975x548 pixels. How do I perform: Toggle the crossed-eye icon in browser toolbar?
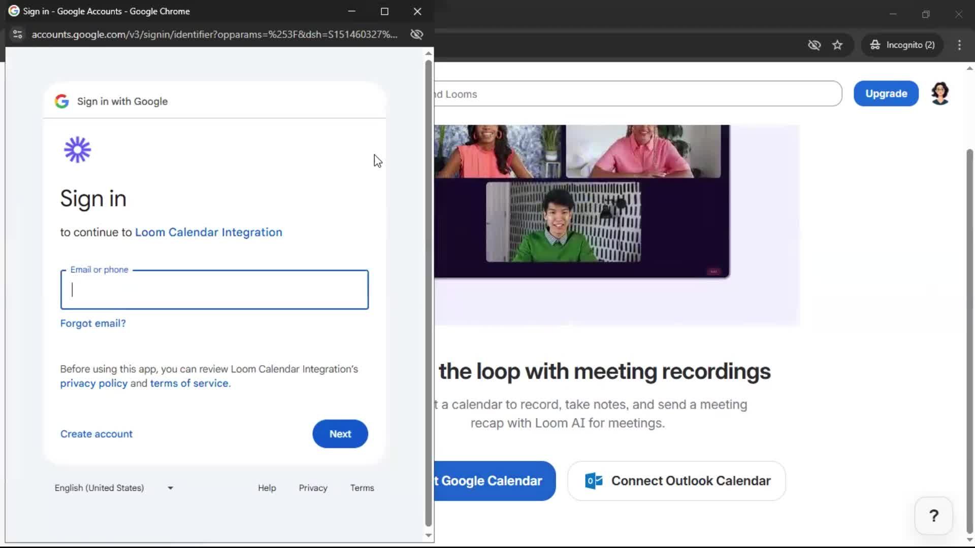(x=815, y=45)
